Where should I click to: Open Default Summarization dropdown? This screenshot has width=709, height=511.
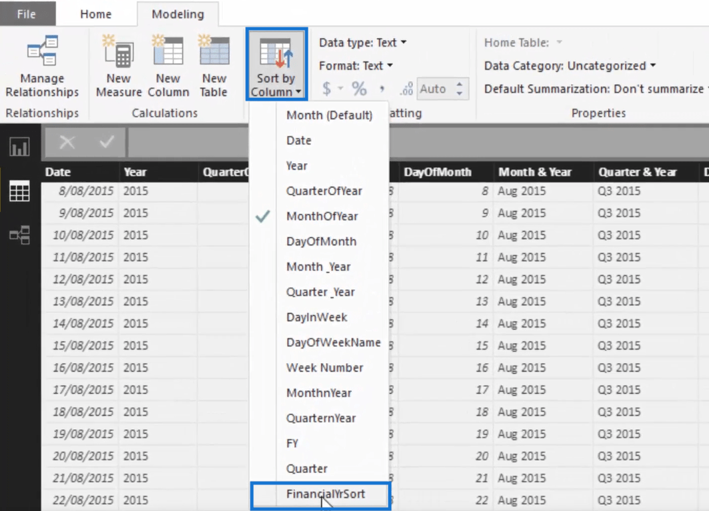click(596, 89)
